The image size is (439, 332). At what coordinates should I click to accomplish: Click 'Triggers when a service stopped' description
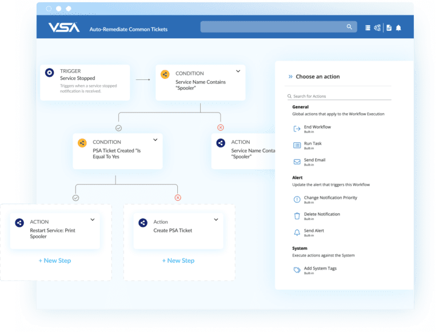tap(88, 88)
